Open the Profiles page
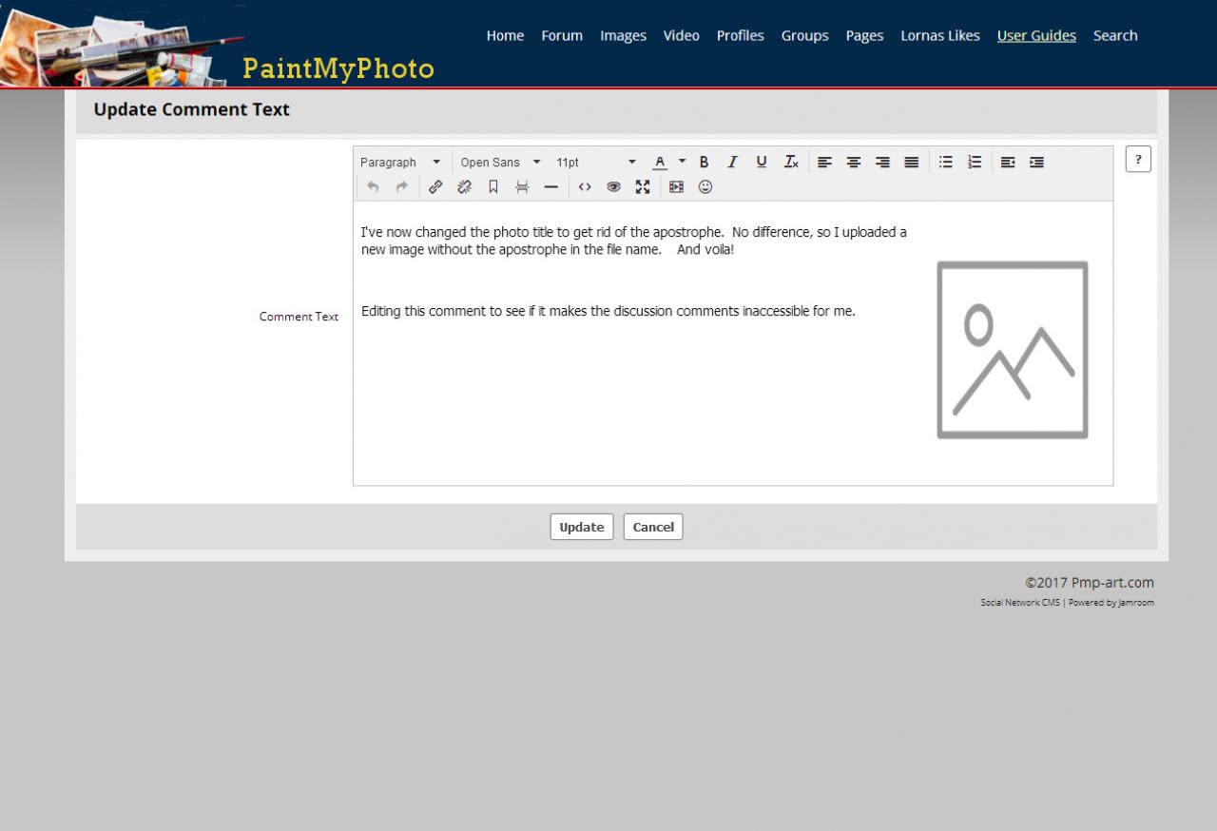 click(741, 36)
